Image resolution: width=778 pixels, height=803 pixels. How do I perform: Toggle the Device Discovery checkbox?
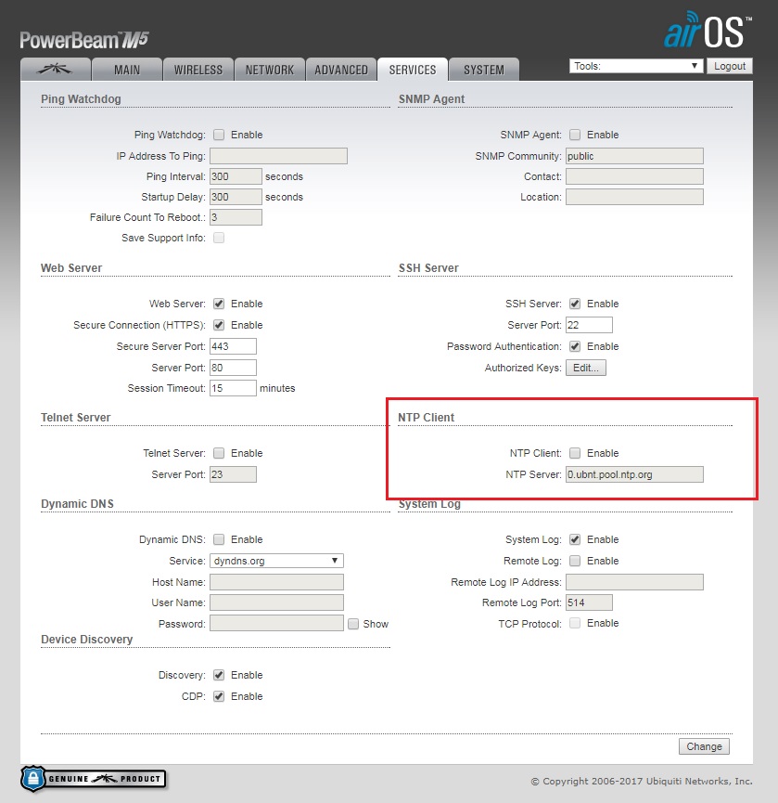point(219,675)
